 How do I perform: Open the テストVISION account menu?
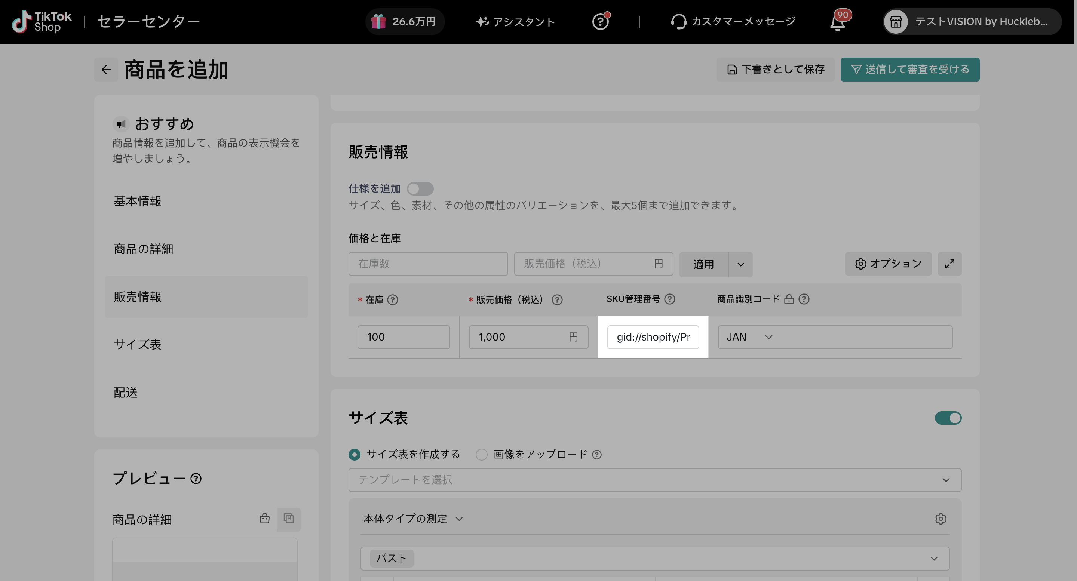pyautogui.click(x=972, y=21)
